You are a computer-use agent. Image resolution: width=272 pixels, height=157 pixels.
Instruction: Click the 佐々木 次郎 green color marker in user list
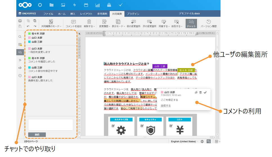pos(30,34)
